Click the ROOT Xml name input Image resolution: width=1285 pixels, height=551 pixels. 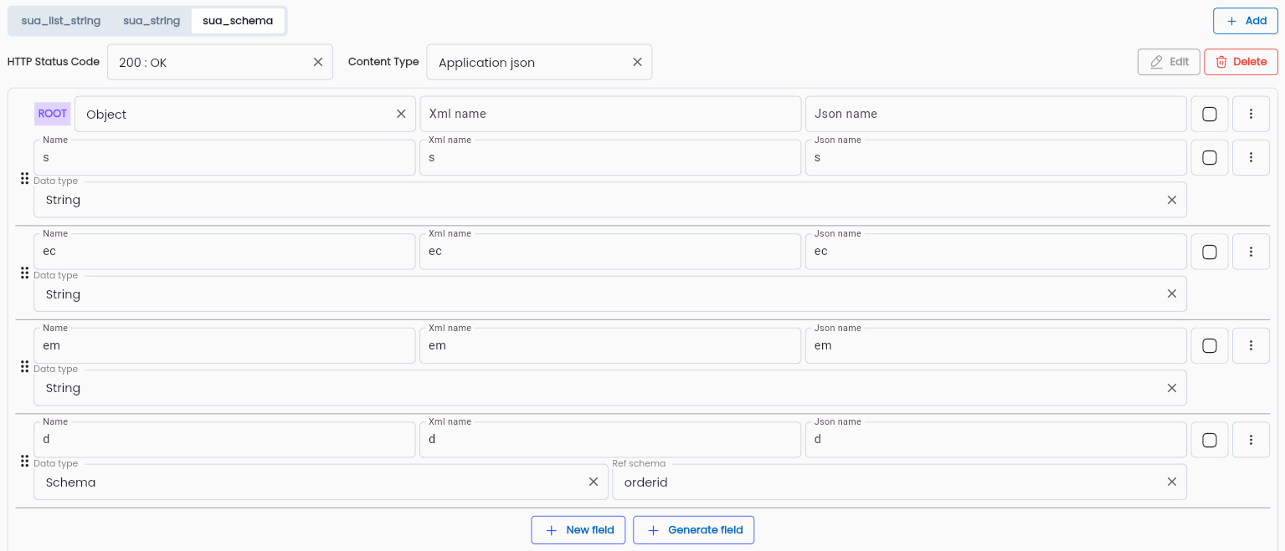pos(610,114)
